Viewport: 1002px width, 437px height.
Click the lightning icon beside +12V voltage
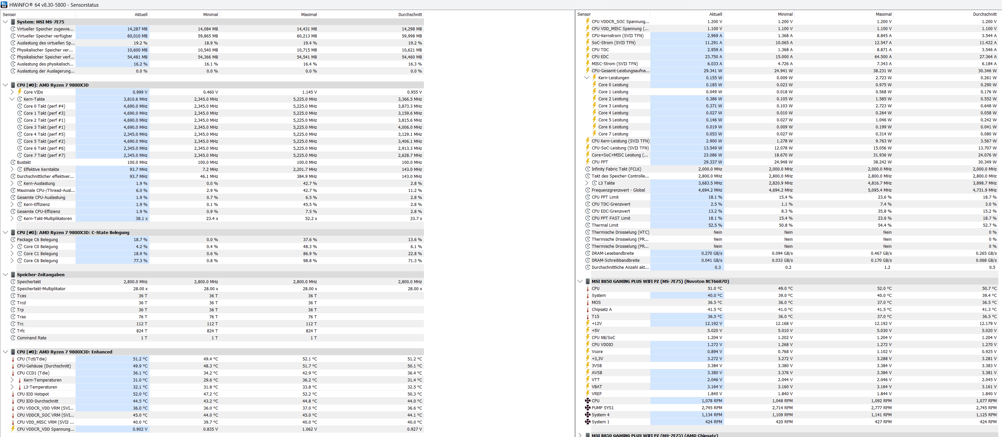(x=587, y=323)
